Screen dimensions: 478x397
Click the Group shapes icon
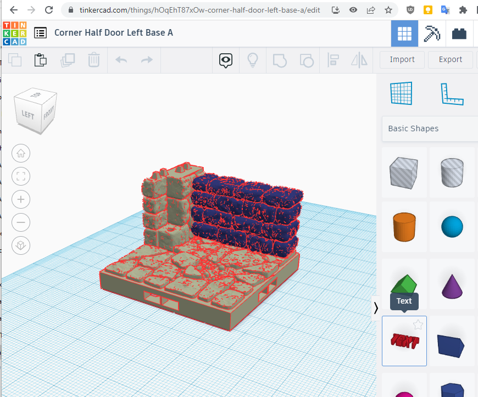click(x=280, y=60)
